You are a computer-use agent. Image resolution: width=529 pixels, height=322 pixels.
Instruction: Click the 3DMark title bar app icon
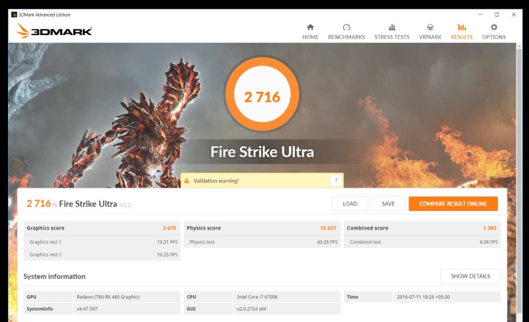click(x=14, y=15)
